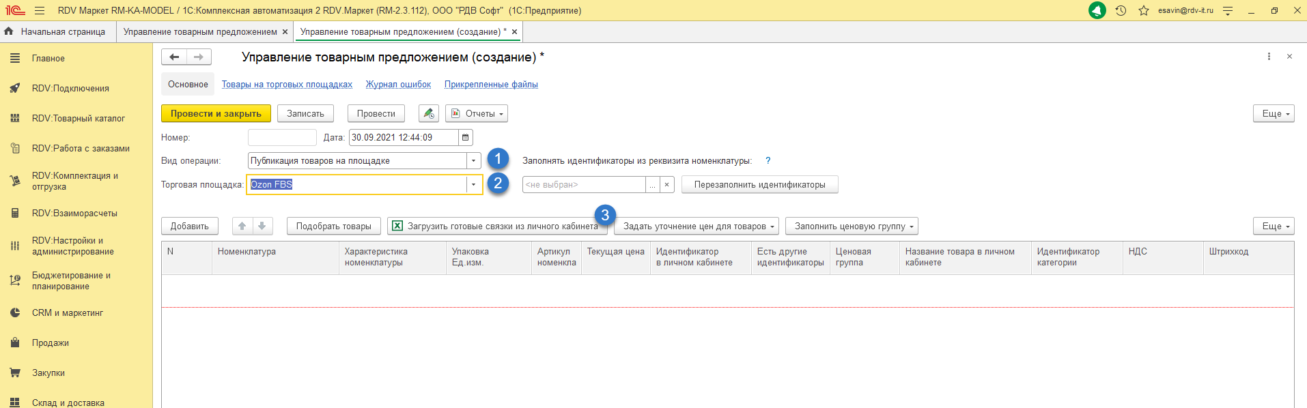Click Загрузить готовые связки из личного кабинета
Screen dimensions: 1307x408
pos(494,226)
